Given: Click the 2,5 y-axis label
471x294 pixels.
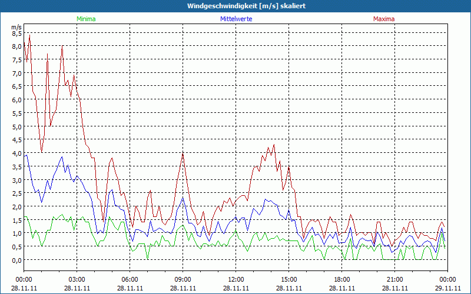Looking at the screenshot, I should click(17, 193).
